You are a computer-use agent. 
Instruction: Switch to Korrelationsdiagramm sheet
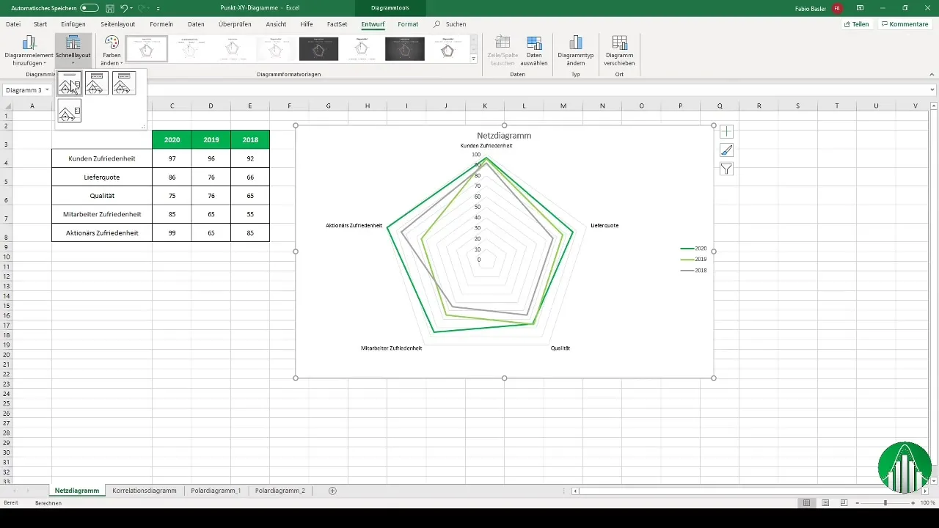pos(145,491)
